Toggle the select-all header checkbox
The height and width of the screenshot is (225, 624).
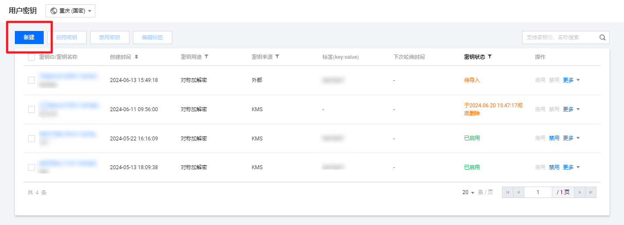pyautogui.click(x=31, y=57)
